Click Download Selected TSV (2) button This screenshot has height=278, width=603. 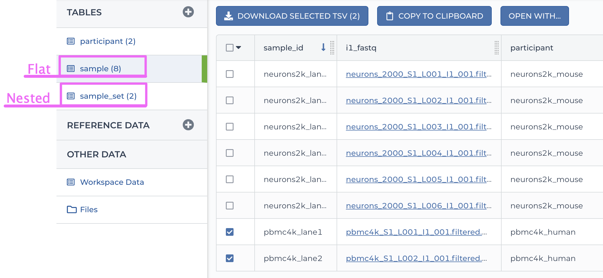[x=292, y=16]
